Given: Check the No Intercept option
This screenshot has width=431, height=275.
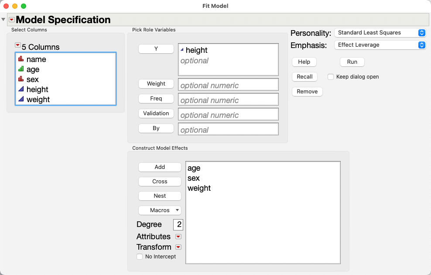Looking at the screenshot, I should pyautogui.click(x=140, y=257).
